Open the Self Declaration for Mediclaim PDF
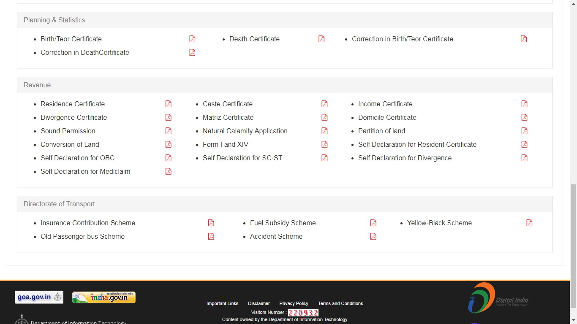 (x=168, y=171)
